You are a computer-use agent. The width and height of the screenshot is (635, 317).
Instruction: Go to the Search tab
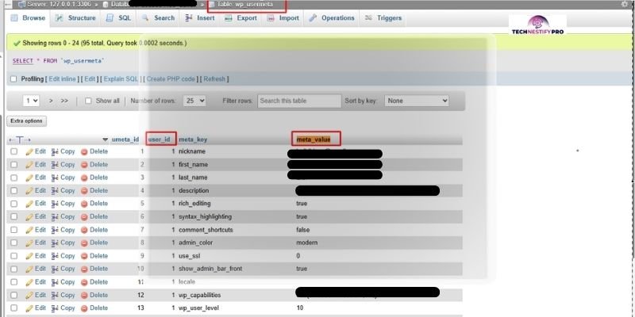pyautogui.click(x=158, y=18)
